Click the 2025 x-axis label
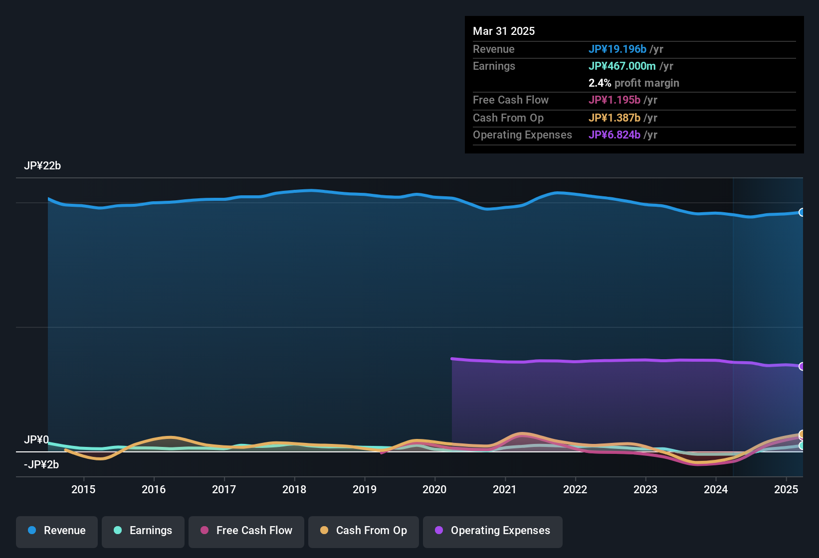819x558 pixels. [x=786, y=489]
